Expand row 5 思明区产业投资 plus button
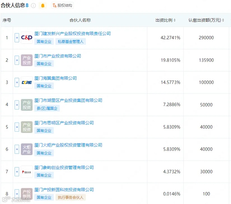Screen dimensions: 231x204 click(17, 127)
